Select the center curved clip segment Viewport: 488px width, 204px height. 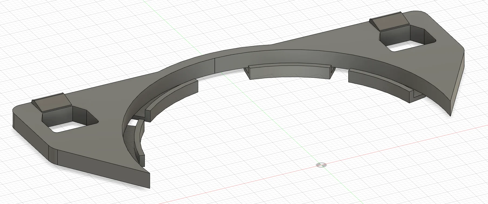pyautogui.click(x=289, y=72)
